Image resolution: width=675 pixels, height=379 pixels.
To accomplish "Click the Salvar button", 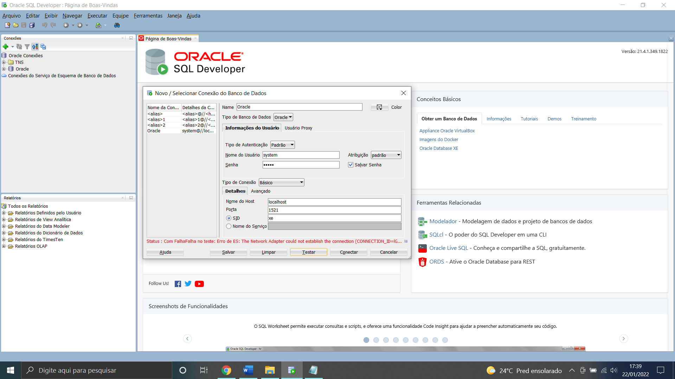I will [229, 252].
